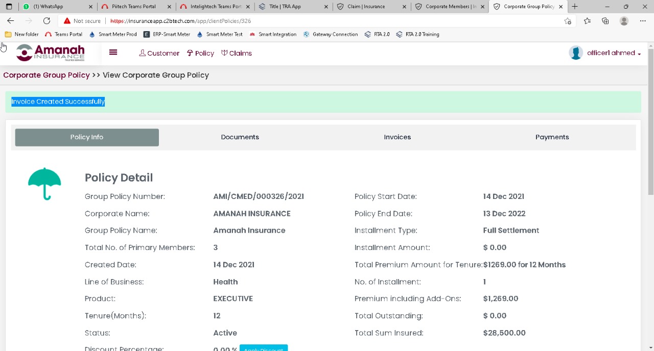This screenshot has width=654, height=351.
Task: Switch to the Invoices tab
Action: click(x=398, y=137)
